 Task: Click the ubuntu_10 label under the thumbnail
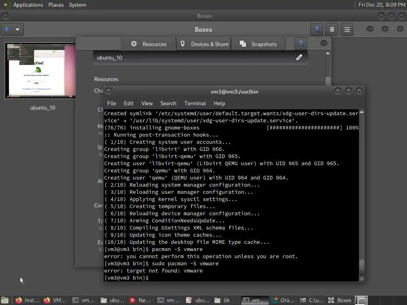(43, 108)
